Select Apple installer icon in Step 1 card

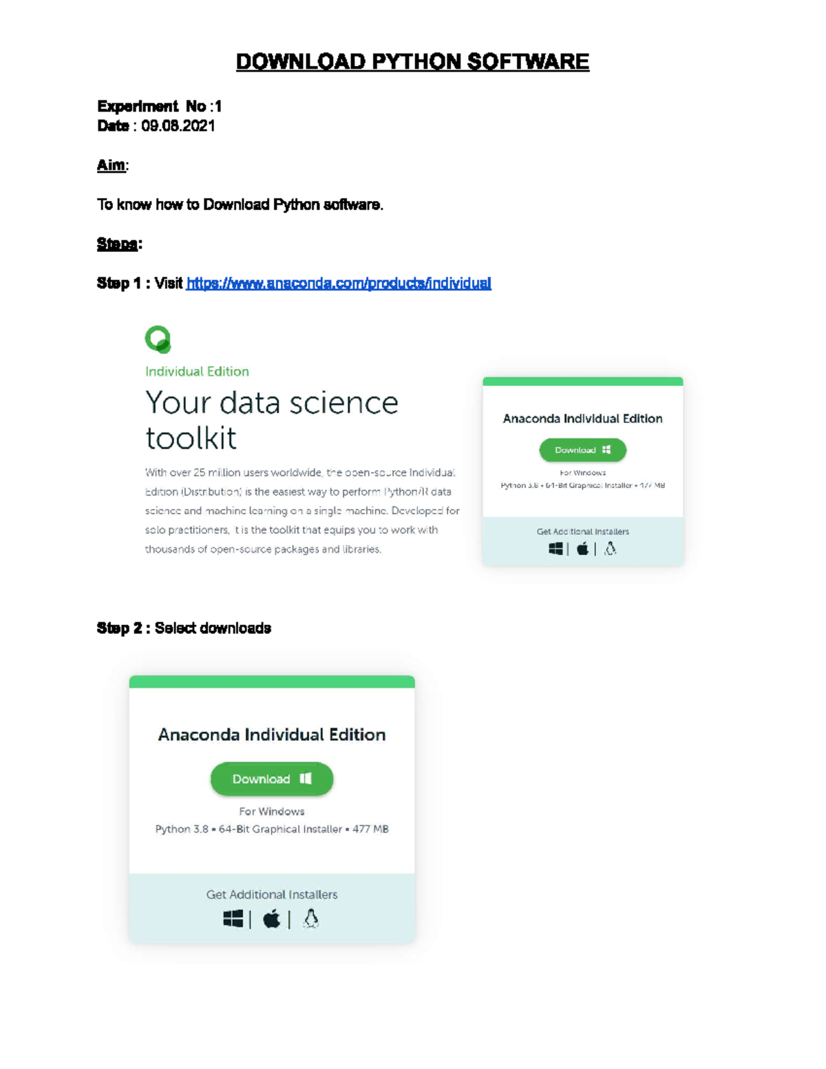pos(582,549)
